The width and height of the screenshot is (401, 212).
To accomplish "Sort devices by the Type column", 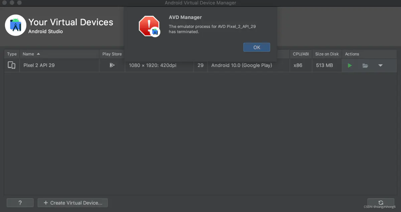I will pos(12,54).
